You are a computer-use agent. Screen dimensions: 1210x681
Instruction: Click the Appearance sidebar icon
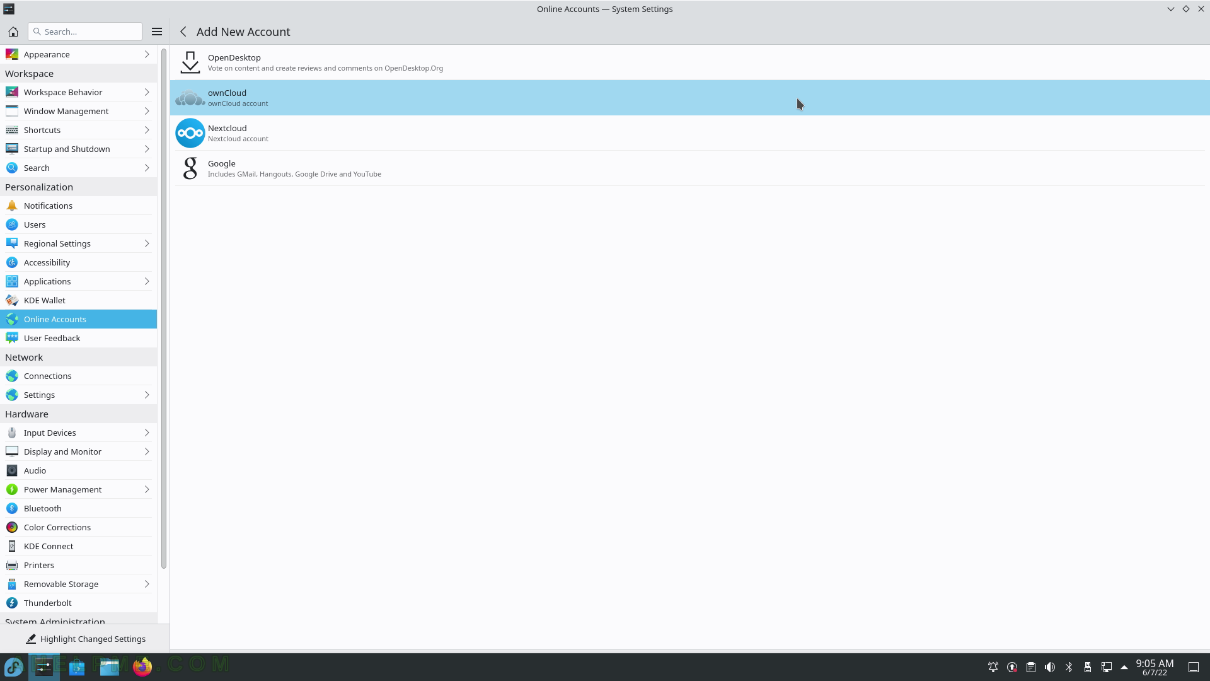(12, 54)
